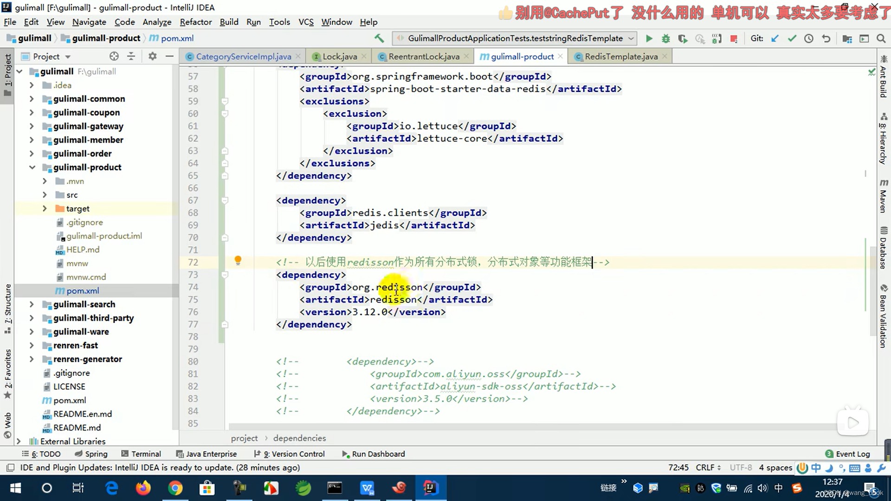Start debugging with the bug icon

(x=666, y=39)
